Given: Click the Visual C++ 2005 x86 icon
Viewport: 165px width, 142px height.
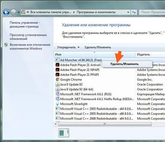Looking at the screenshot, I should [x=57, y=113].
